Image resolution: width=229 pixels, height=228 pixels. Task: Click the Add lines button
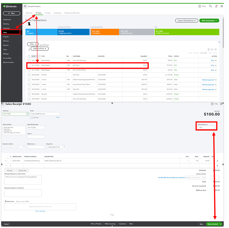coord(10,171)
